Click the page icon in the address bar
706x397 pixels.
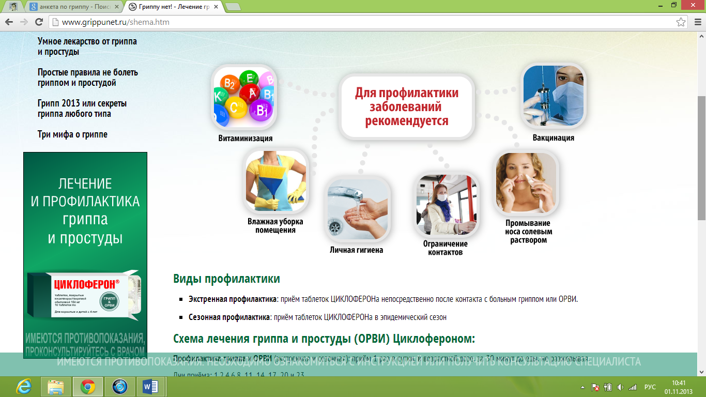pos(55,22)
